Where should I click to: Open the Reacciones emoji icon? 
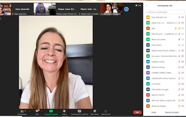click(x=95, y=111)
